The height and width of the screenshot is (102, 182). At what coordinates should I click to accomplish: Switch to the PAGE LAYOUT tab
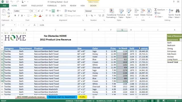pos(37,6)
